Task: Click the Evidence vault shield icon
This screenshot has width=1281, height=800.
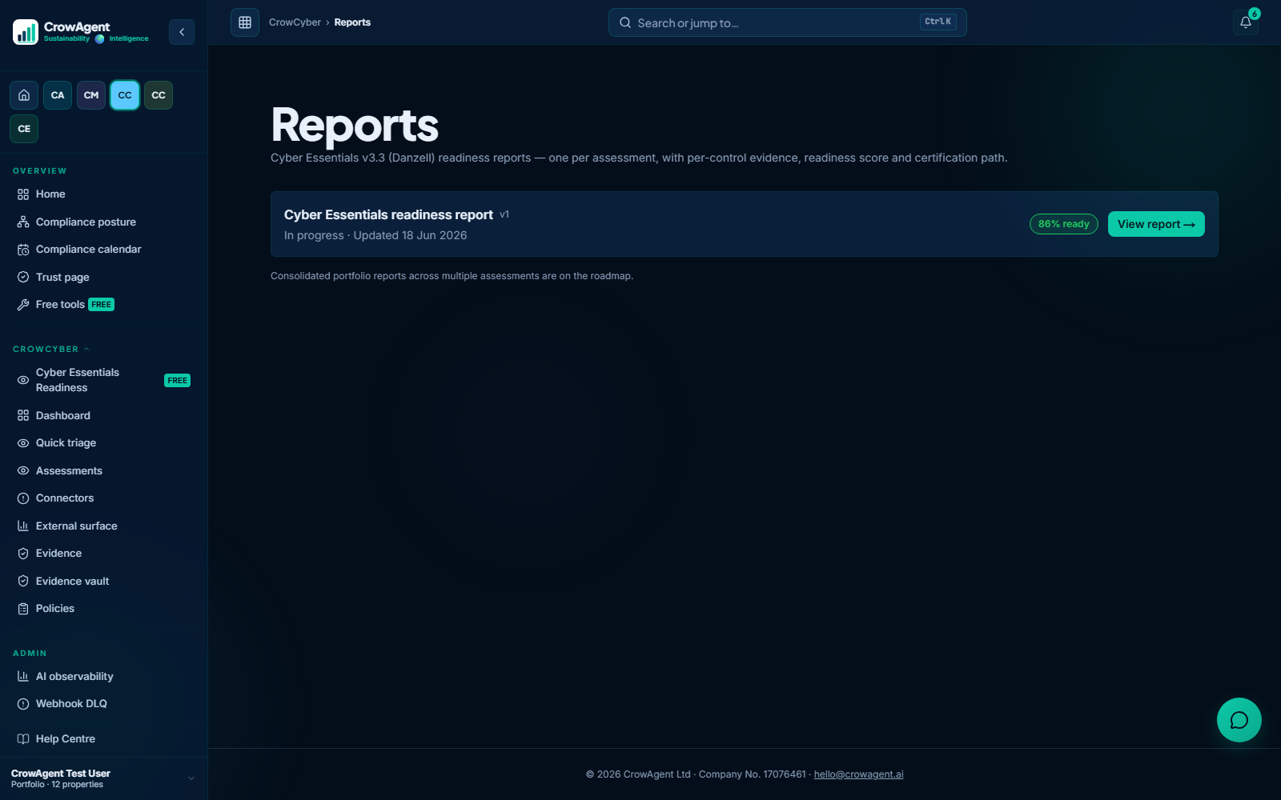Action: point(23,581)
